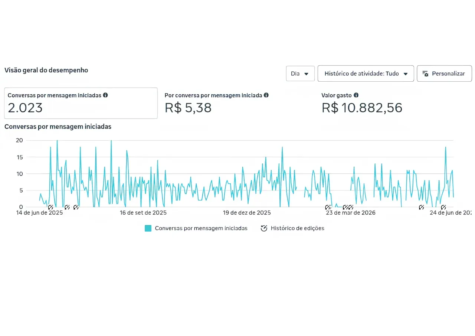Click the Valor gasto metric label
Viewport: 475px width, 336px height.
pos(337,95)
